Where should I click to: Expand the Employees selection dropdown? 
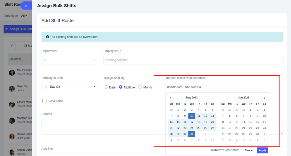[x=193, y=60]
